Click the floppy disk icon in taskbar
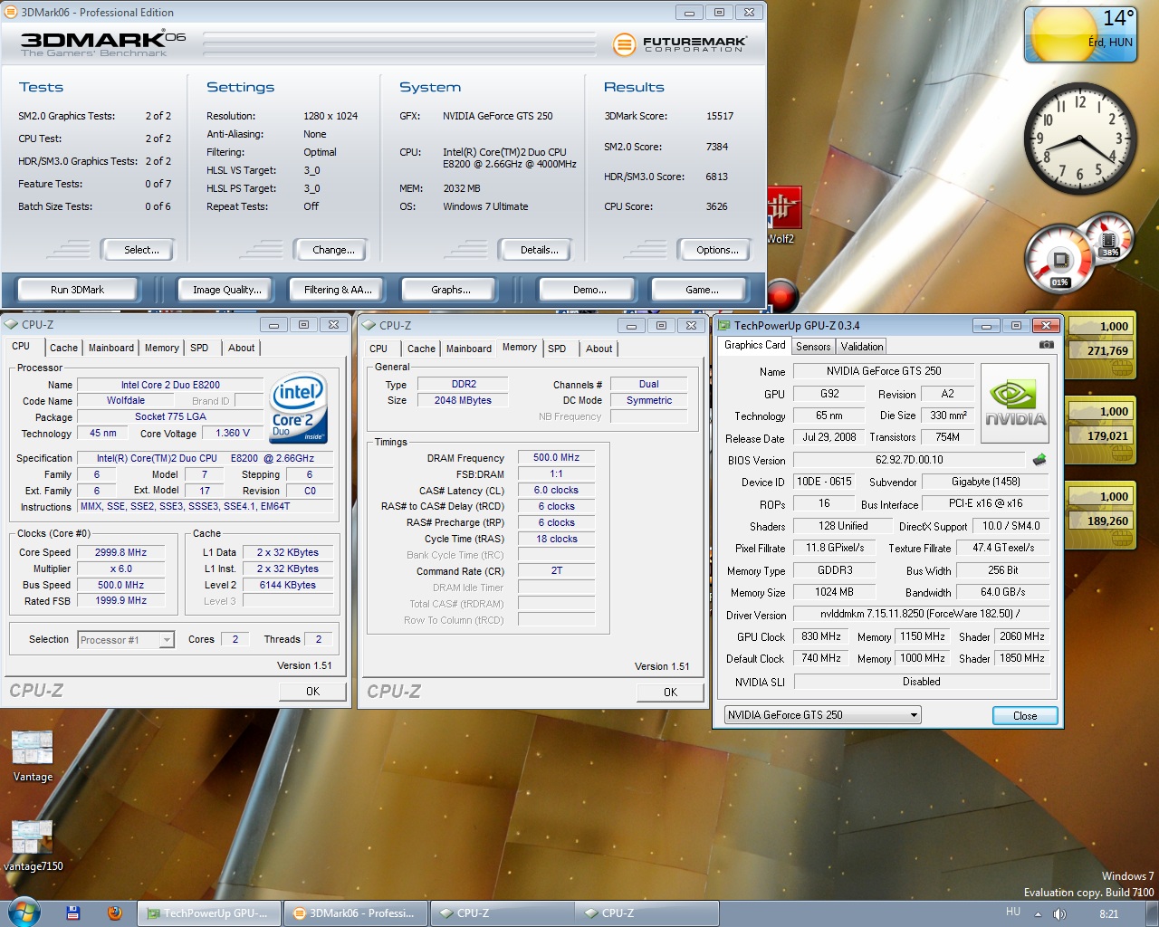 tap(73, 913)
